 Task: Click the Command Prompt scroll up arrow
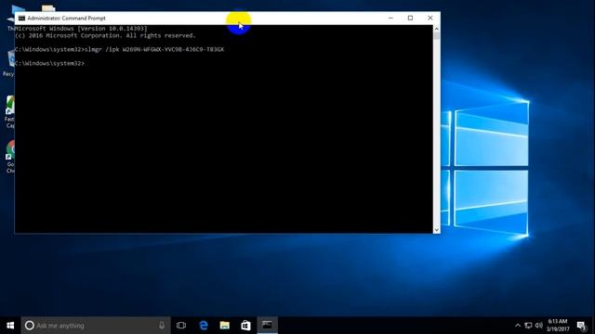tap(436, 29)
